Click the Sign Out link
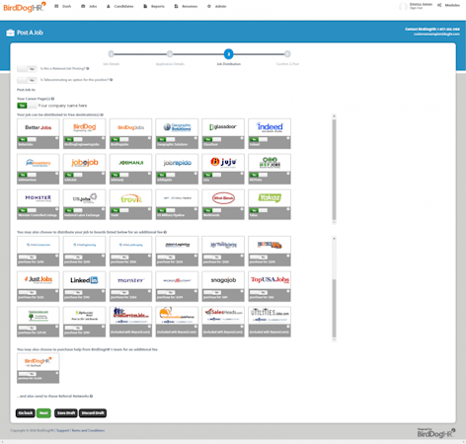Screen dimensions: 466x444 (416, 8)
